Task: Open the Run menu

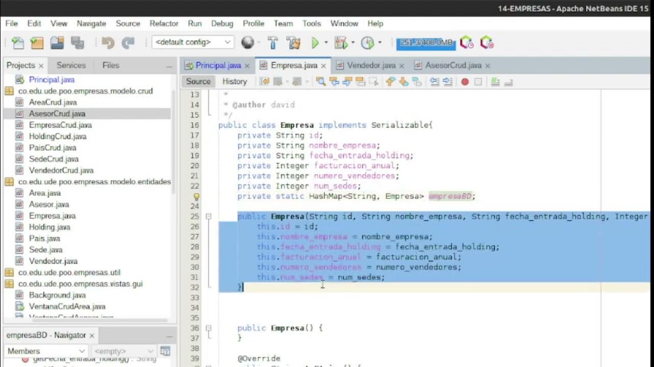Action: pyautogui.click(x=195, y=23)
